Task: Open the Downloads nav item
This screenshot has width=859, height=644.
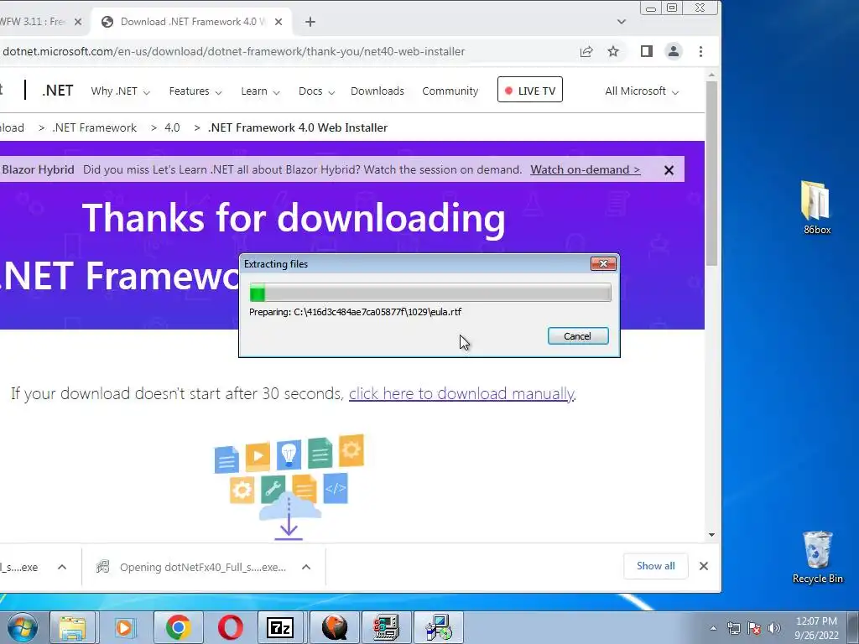Action: tap(377, 91)
